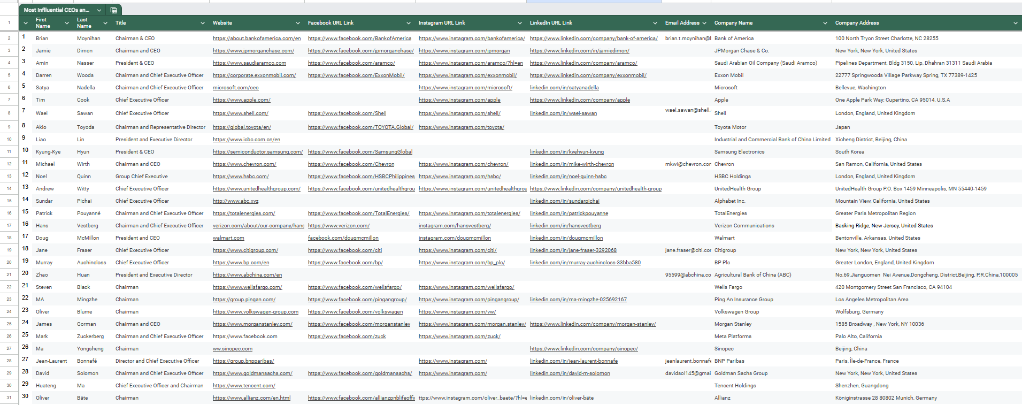Image resolution: width=1022 pixels, height=405 pixels.
Task: Select the Director and Chief Executive Officer cell
Action: (161, 361)
